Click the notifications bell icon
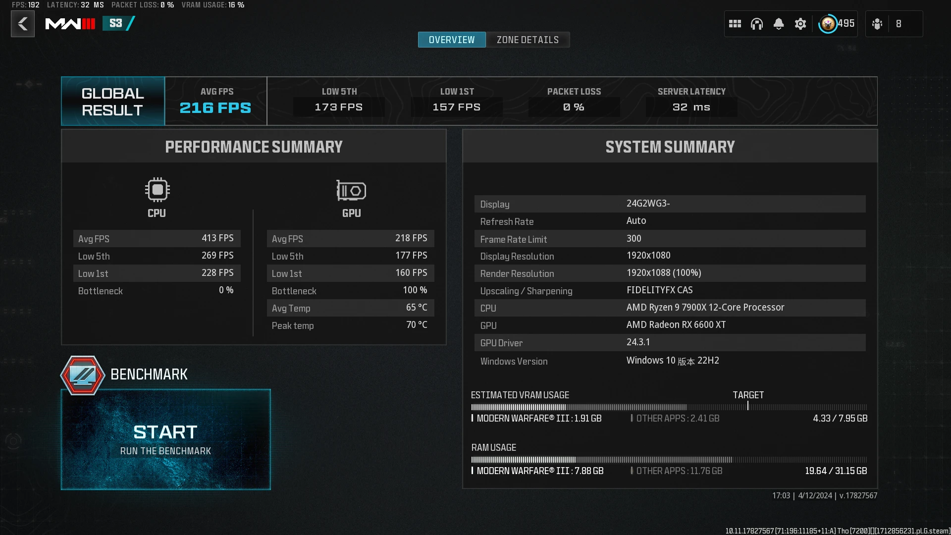The image size is (951, 535). click(x=779, y=23)
